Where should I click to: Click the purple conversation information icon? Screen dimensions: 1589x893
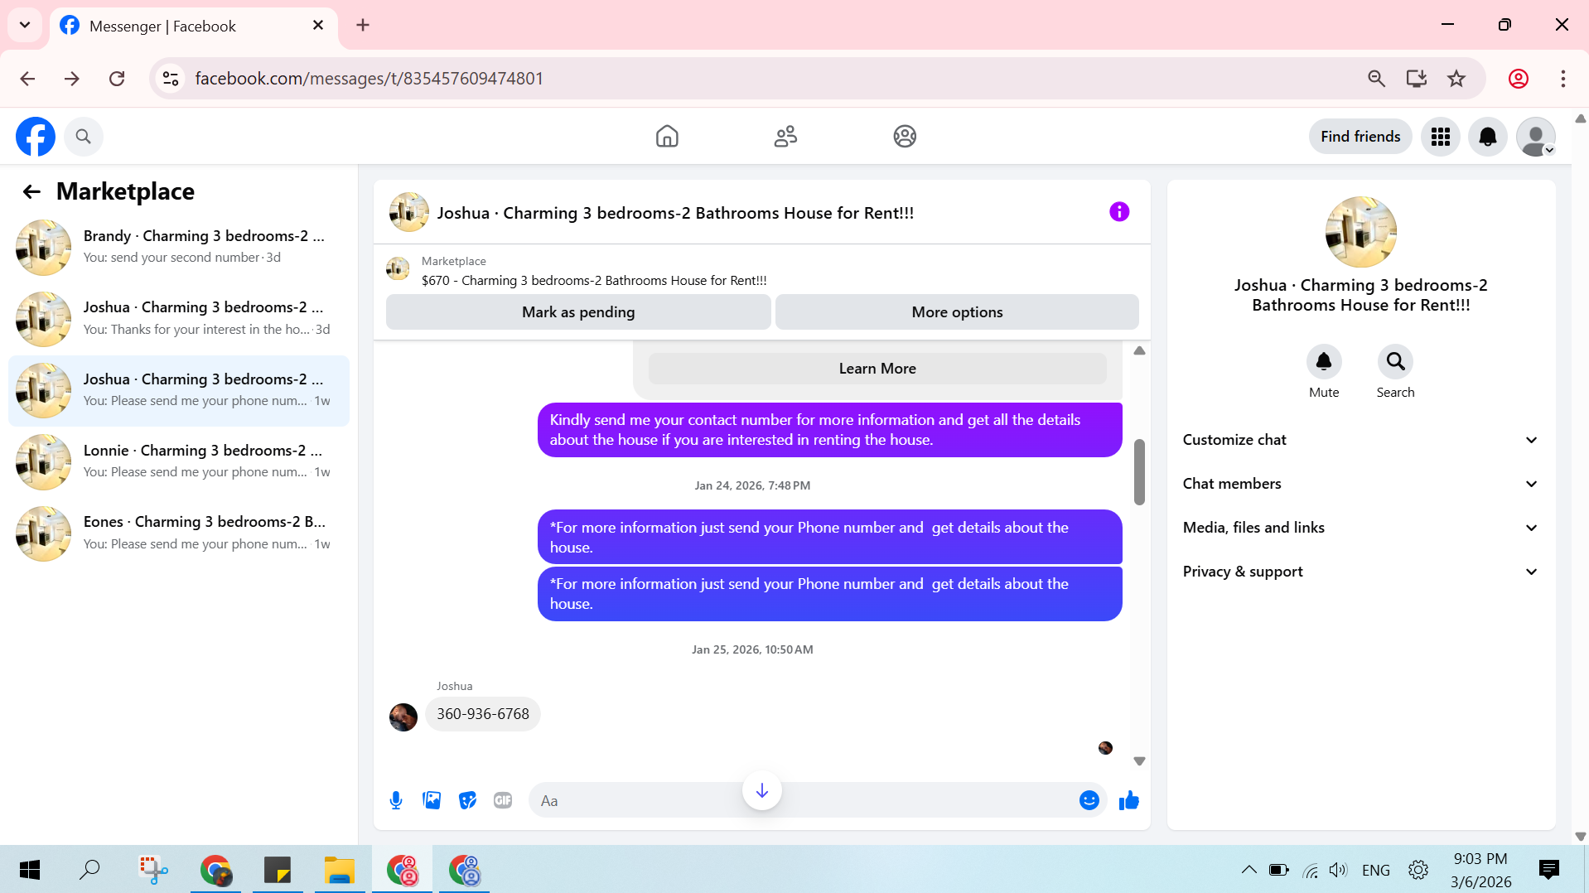tap(1119, 212)
